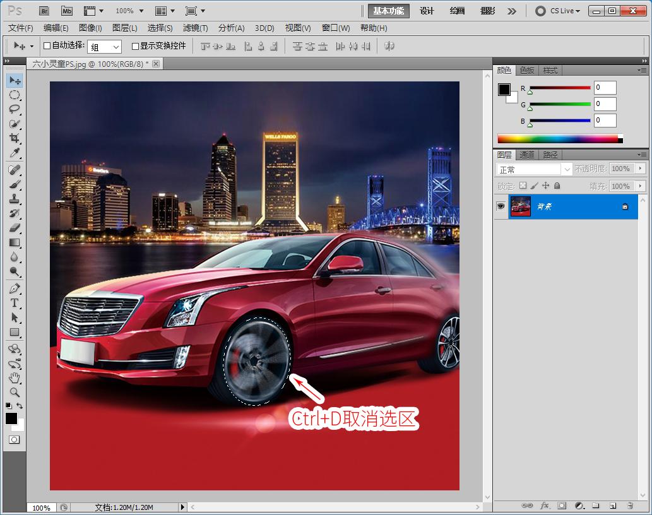Open the Arrange Documents dropdown

coord(165,11)
